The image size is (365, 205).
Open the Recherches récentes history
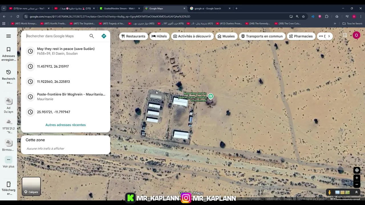[9, 77]
